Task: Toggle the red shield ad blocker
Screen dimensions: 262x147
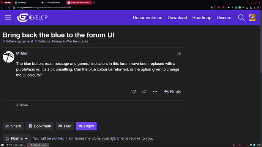Action: click(x=219, y=8)
